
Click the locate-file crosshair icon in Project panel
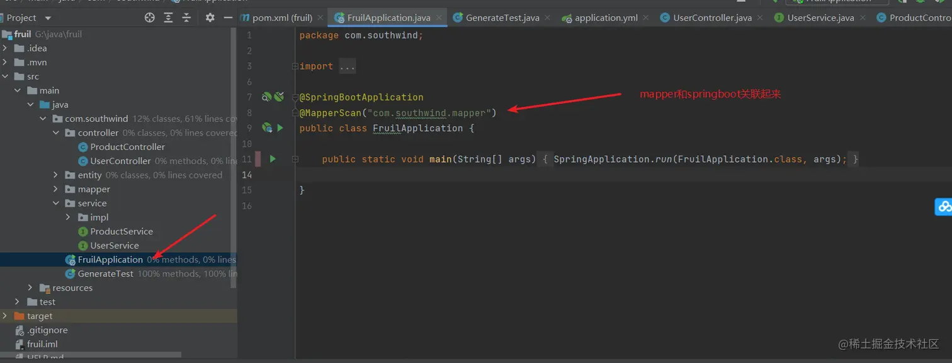point(149,18)
